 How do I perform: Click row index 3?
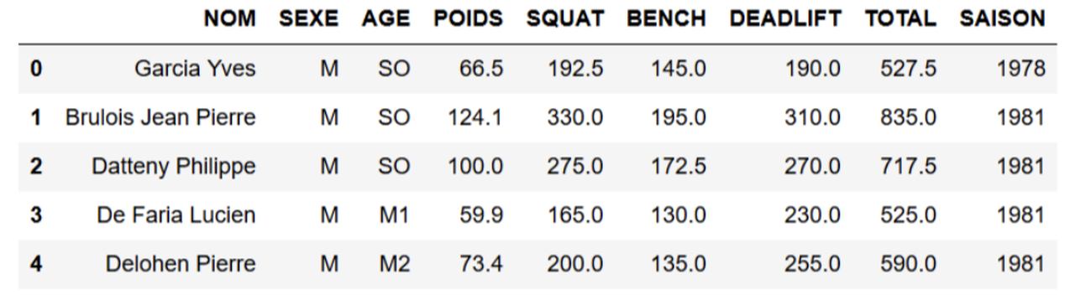pos(35,215)
